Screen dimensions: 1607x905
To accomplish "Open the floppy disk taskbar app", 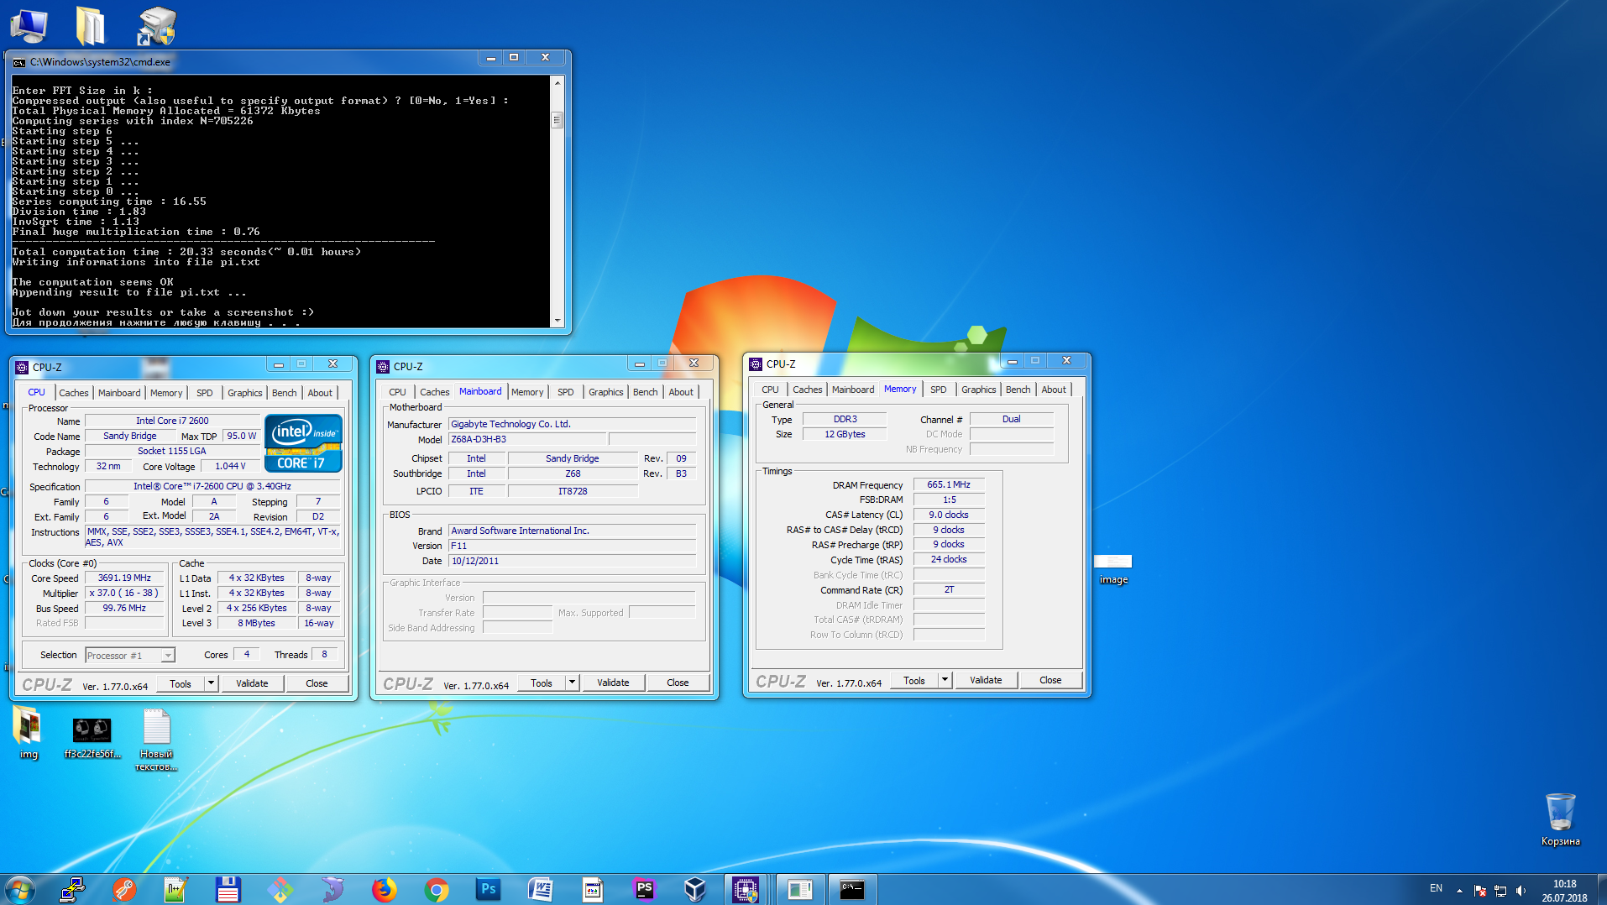I will [228, 889].
